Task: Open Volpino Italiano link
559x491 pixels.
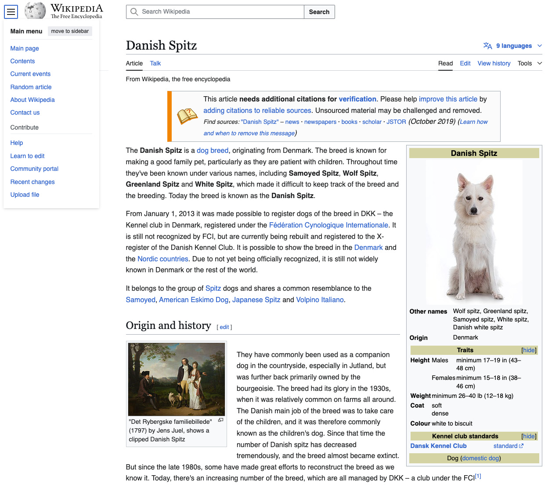Action: (x=320, y=300)
